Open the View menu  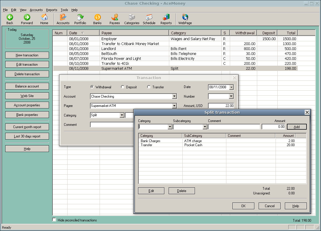coord(23,10)
